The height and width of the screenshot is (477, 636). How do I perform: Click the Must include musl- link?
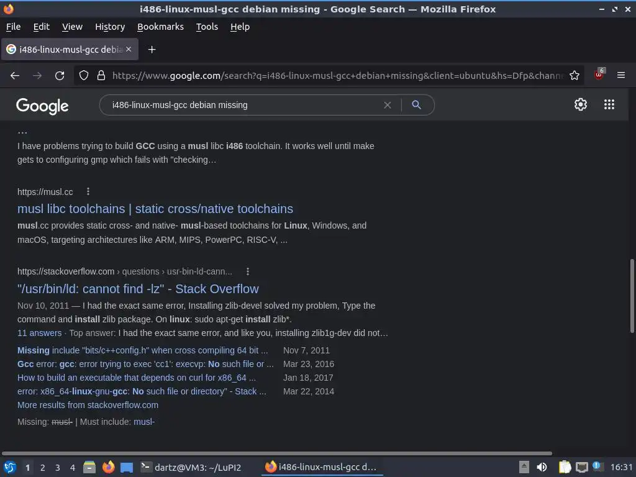pyautogui.click(x=144, y=422)
